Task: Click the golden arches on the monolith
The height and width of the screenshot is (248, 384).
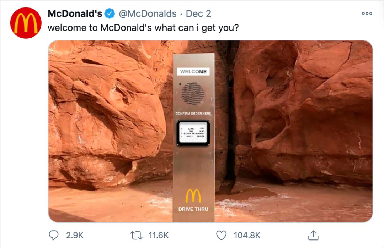Action: click(193, 196)
